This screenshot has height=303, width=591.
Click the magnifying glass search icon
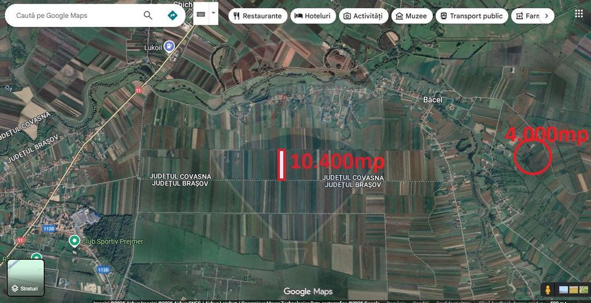click(148, 16)
